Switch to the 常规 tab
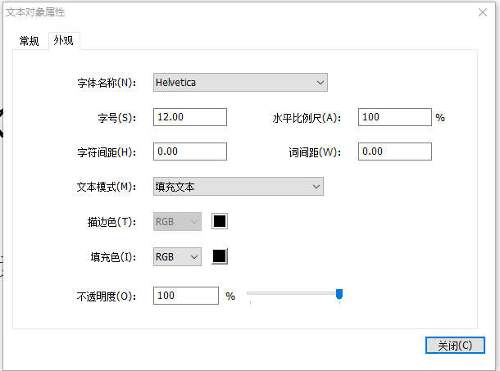Screen dimensions: 500x371 click(x=30, y=41)
